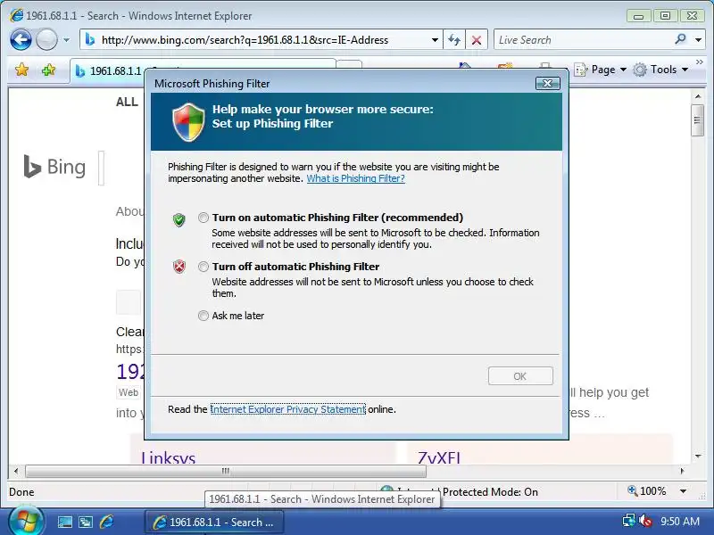Click the Done status bar text
This screenshot has width=714, height=535.
[21, 492]
